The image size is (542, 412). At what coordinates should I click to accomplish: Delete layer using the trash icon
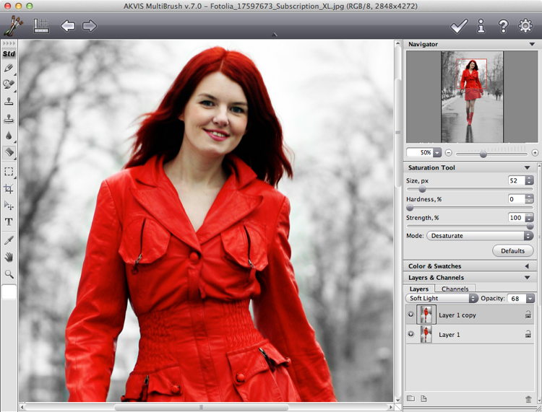coord(528,398)
